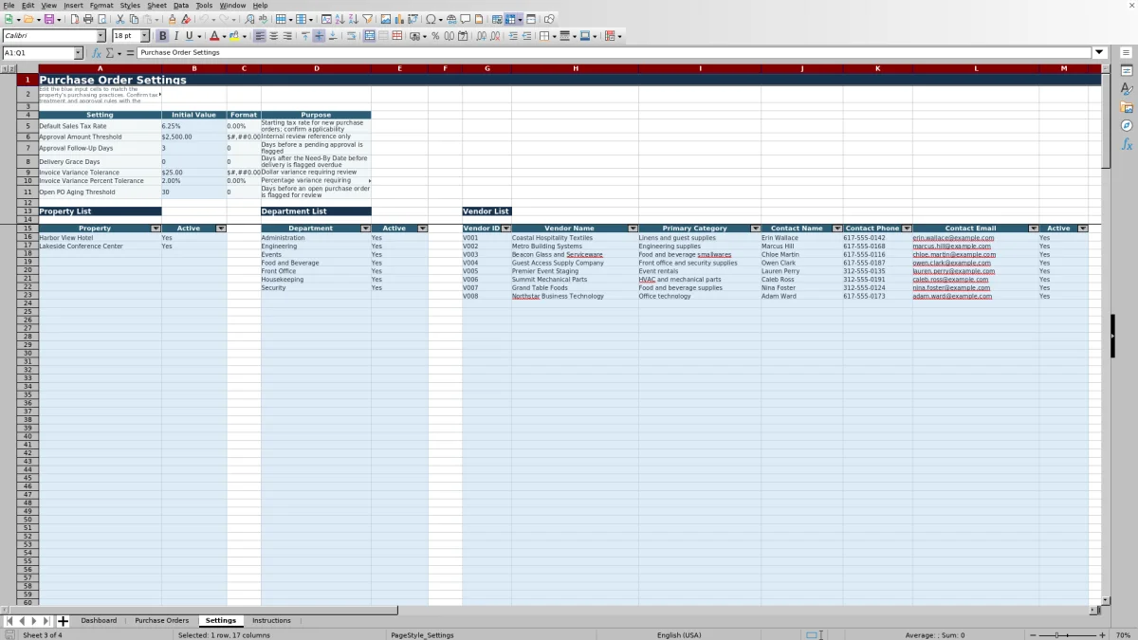Open the Font Name dropdown
This screenshot has height=640, width=1138.
coord(101,36)
